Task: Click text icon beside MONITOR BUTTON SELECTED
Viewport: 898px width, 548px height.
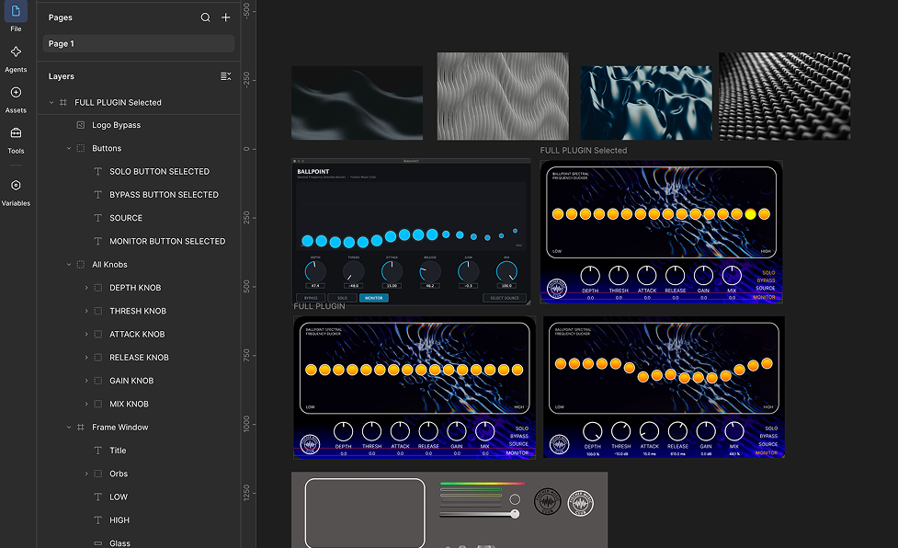Action: click(x=98, y=241)
